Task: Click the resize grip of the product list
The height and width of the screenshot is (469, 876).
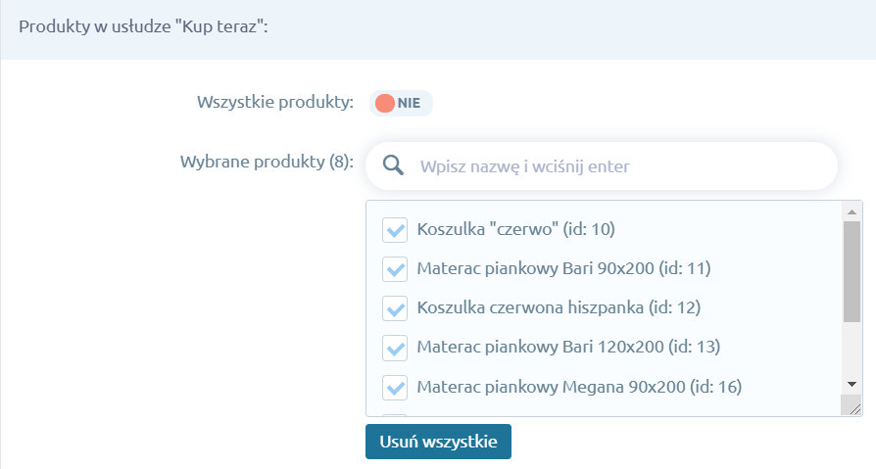Action: point(853,408)
